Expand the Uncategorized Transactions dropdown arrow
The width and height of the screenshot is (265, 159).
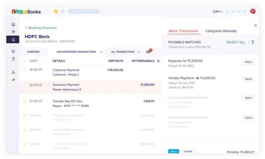(101, 52)
